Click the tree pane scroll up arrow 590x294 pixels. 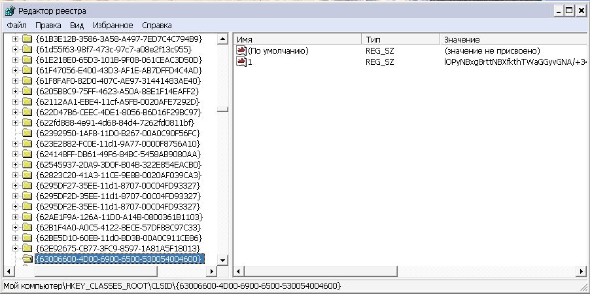click(222, 39)
